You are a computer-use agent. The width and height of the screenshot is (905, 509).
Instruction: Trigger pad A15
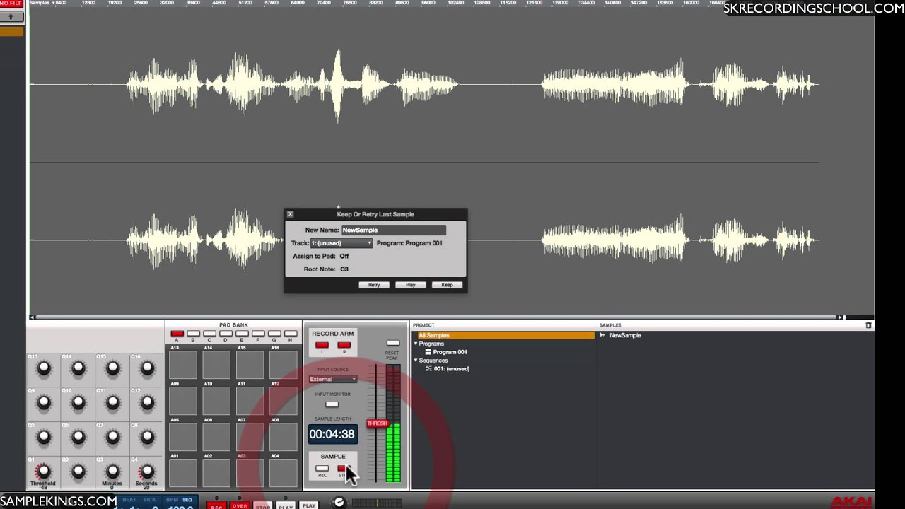pos(250,365)
